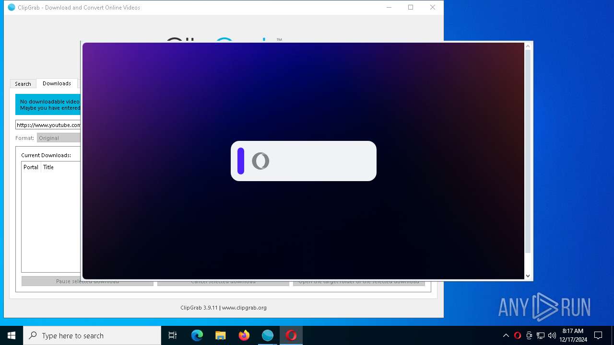Open the volume control tray icon
Viewport: 614px width, 345px height.
tap(552, 335)
